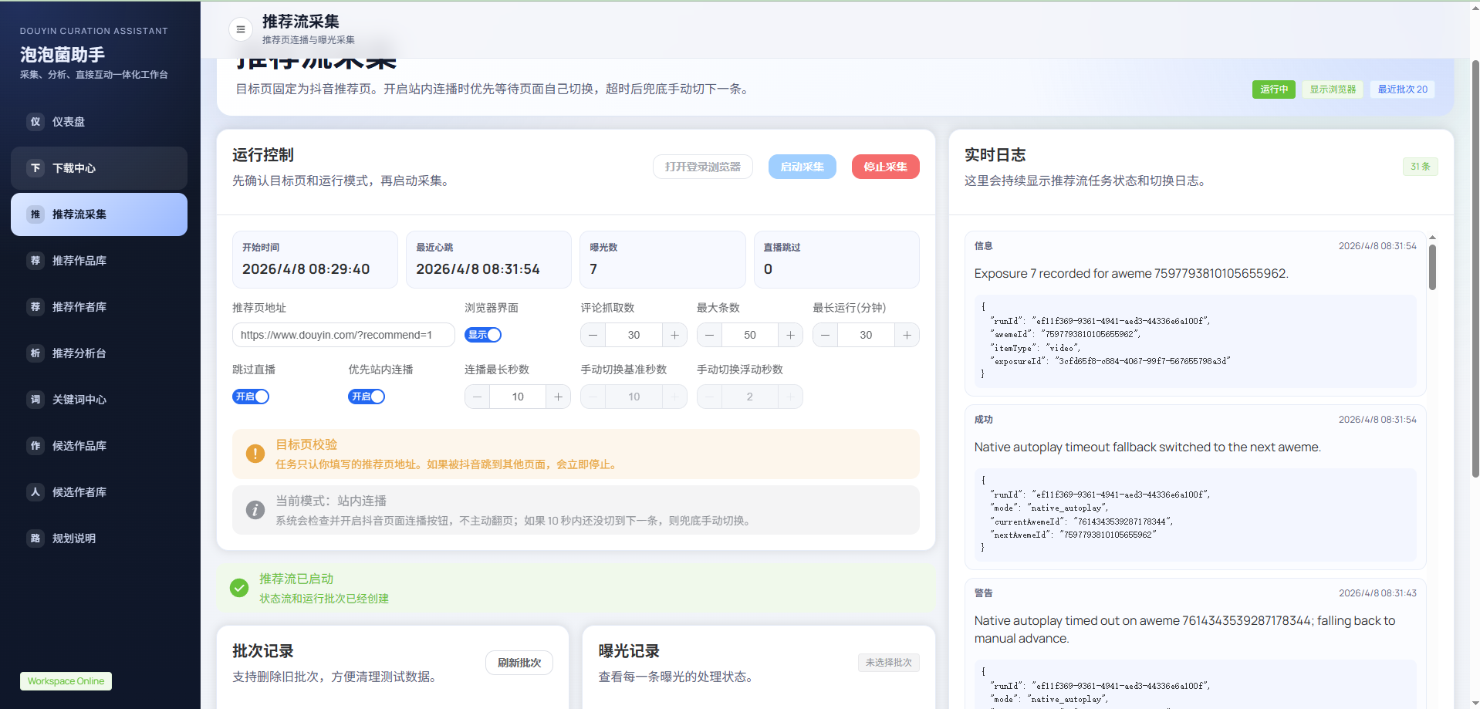Viewport: 1480px width, 709px height.
Task: Click the 最近批次 20 badge
Action: click(x=1403, y=89)
